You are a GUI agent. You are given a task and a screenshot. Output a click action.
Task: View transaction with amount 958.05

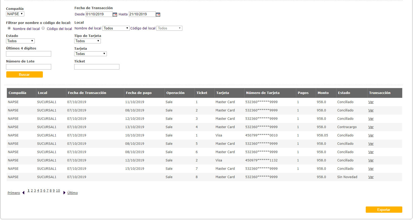click(371, 135)
